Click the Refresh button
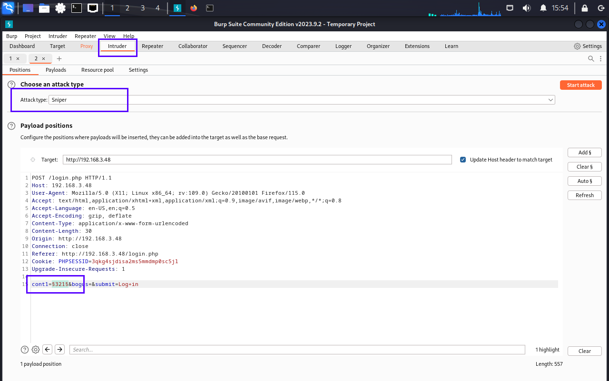609x381 pixels. [585, 195]
